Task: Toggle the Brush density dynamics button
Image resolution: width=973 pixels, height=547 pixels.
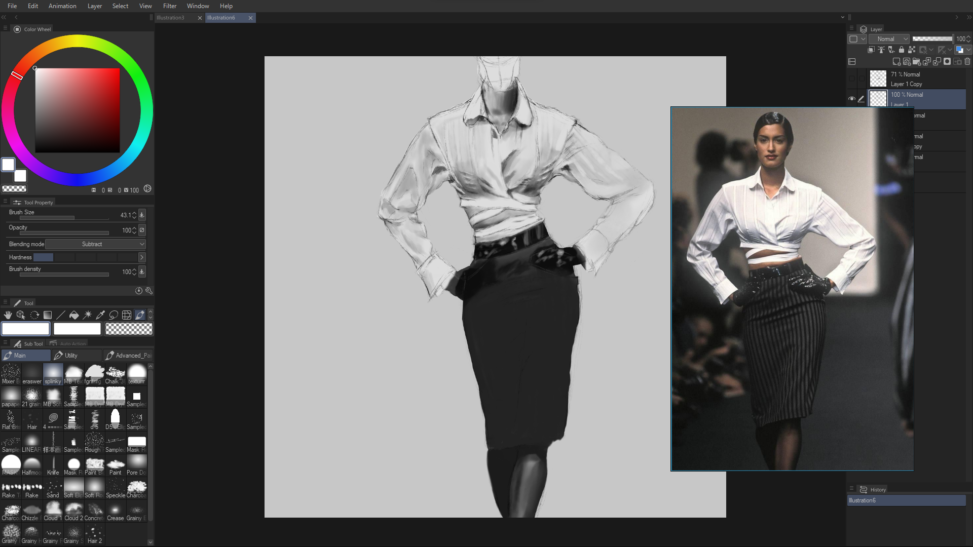Action: [142, 271]
